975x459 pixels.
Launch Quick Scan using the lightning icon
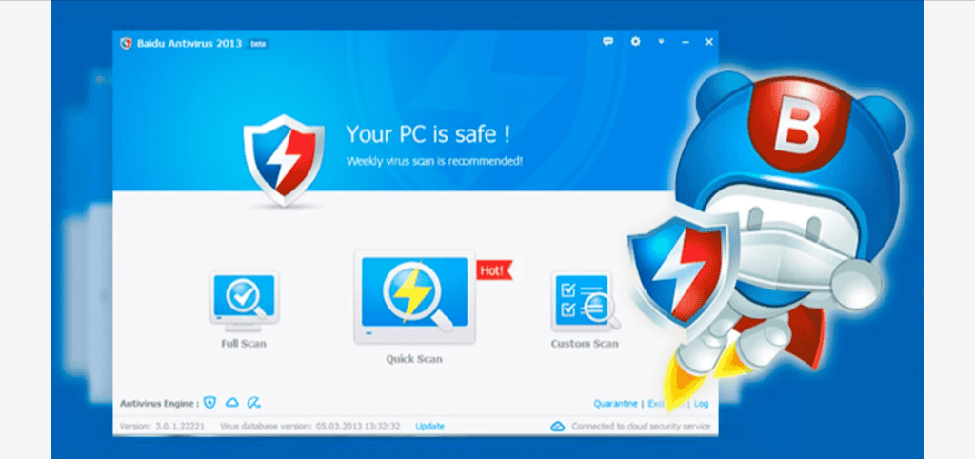click(414, 297)
